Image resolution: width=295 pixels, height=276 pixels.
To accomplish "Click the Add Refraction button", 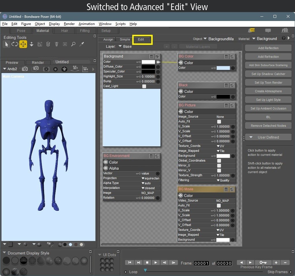I will [268, 57].
